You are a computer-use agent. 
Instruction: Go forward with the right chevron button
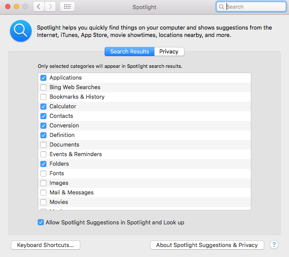[x=50, y=7]
